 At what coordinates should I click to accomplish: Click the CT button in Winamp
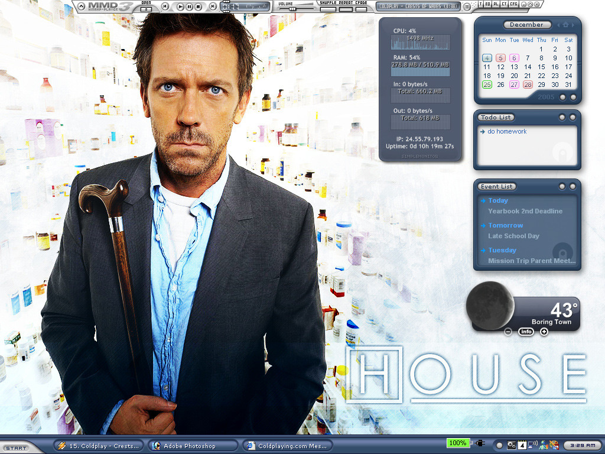[505, 4]
